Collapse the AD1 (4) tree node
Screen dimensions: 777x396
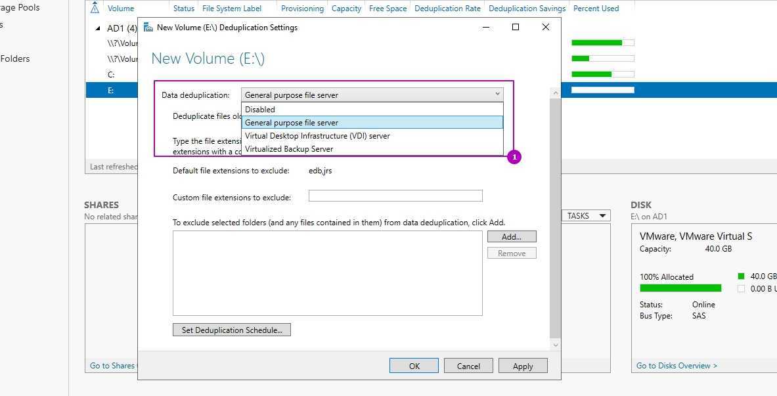point(99,28)
